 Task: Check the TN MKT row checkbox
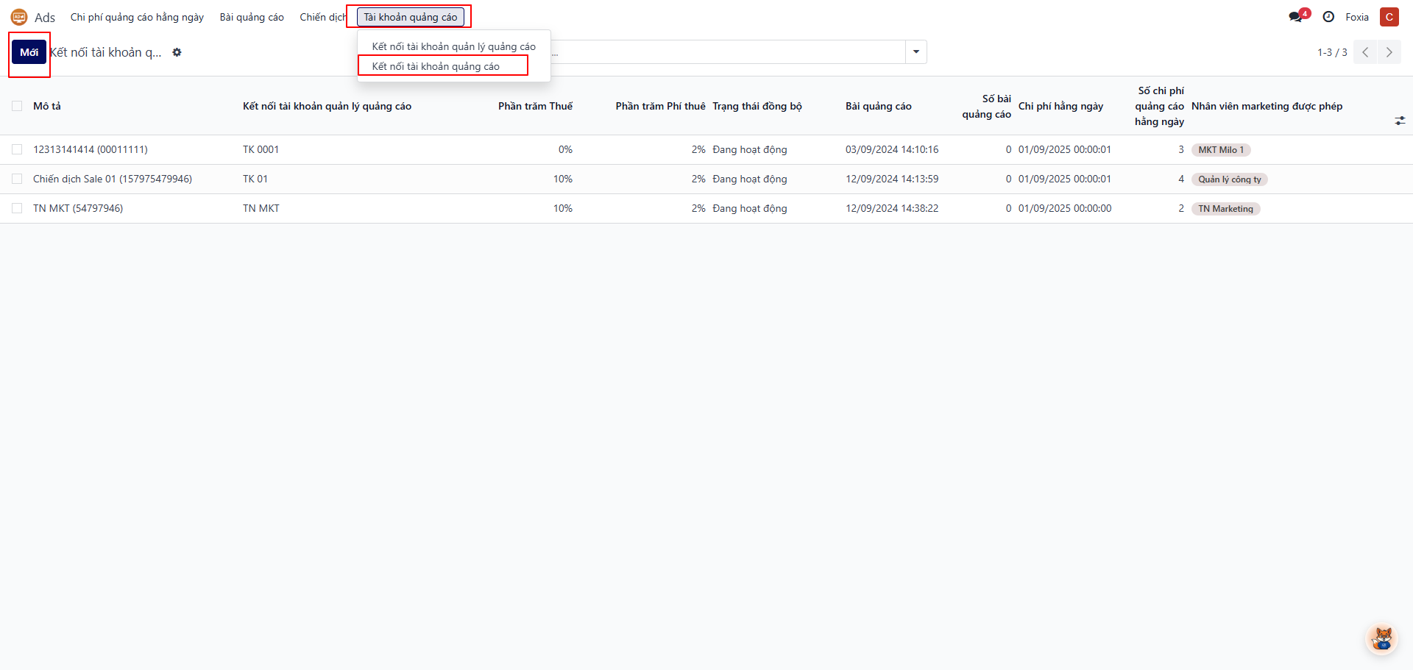[17, 208]
